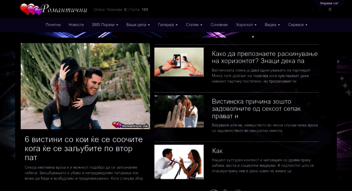Expand the Ваши дела dropdown
This screenshot has height=191, width=352.
138,25
